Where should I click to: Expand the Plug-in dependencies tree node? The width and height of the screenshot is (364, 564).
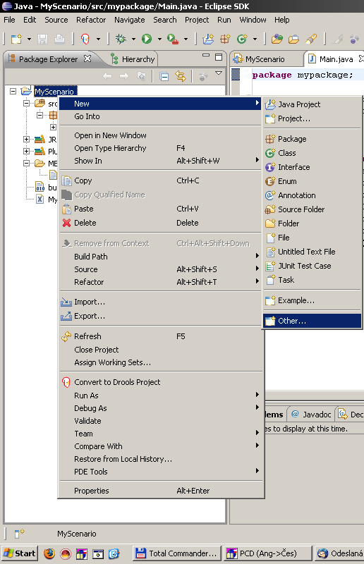point(26,151)
